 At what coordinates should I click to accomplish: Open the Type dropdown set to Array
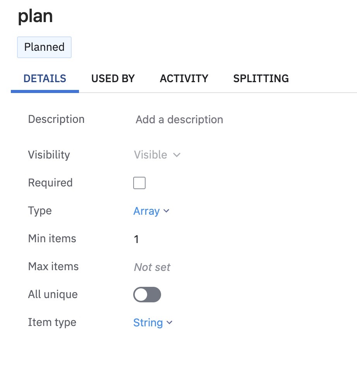147,211
